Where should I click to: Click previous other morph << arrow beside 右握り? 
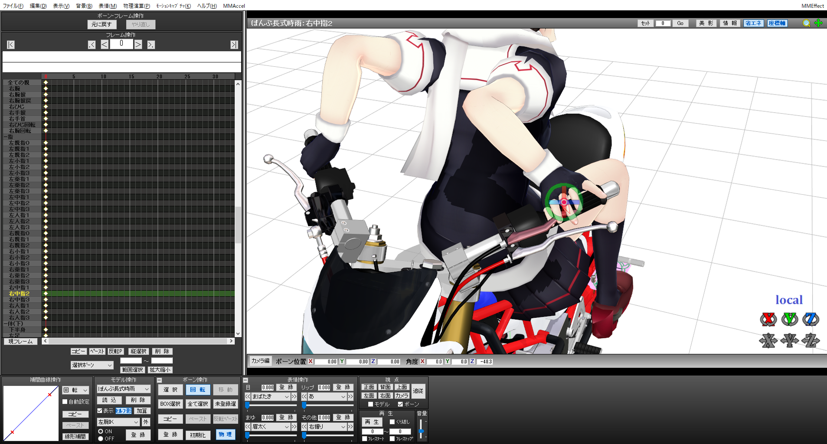pos(304,427)
